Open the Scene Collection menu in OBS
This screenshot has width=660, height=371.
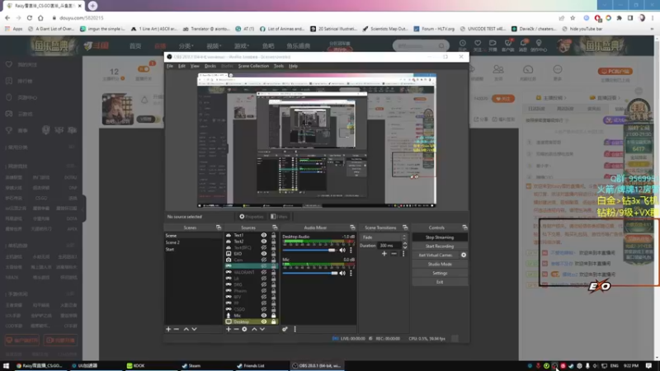pos(253,66)
